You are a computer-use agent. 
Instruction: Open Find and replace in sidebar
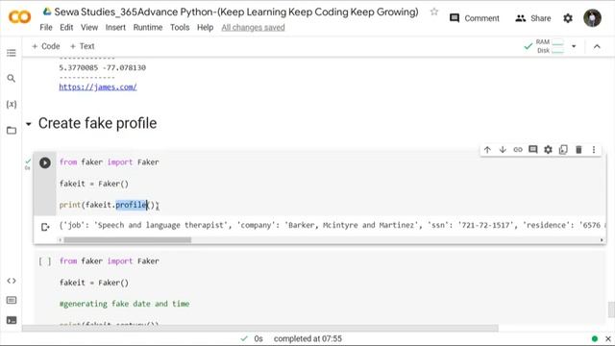[12, 79]
